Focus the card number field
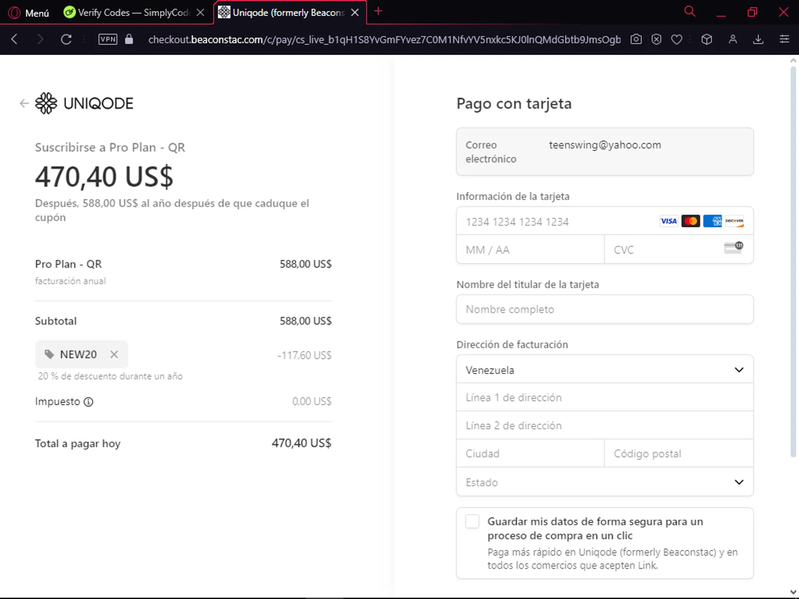 (x=605, y=221)
